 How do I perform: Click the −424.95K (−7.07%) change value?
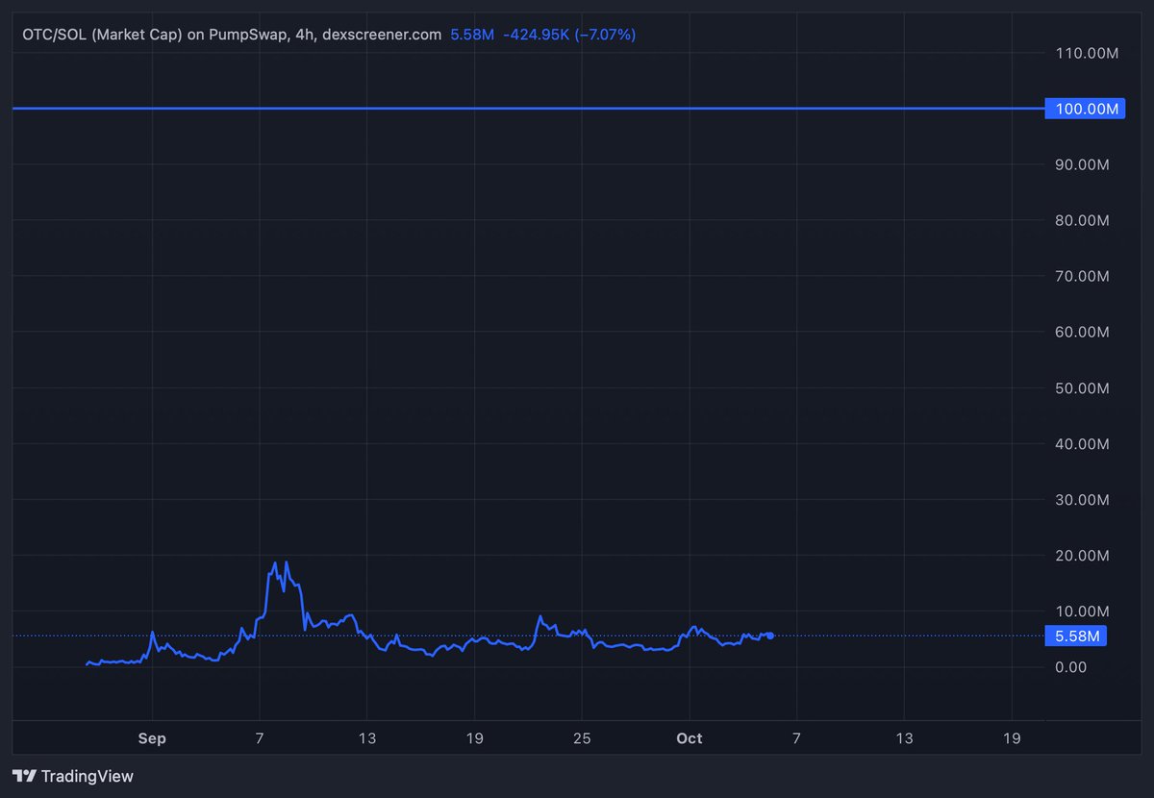(569, 35)
